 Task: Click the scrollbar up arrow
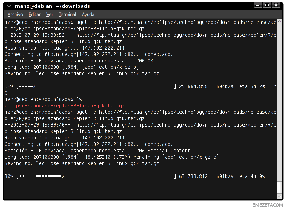279,21
